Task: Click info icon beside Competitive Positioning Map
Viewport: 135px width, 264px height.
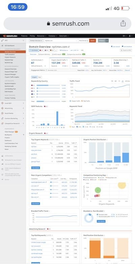Action: [x=107, y=175]
